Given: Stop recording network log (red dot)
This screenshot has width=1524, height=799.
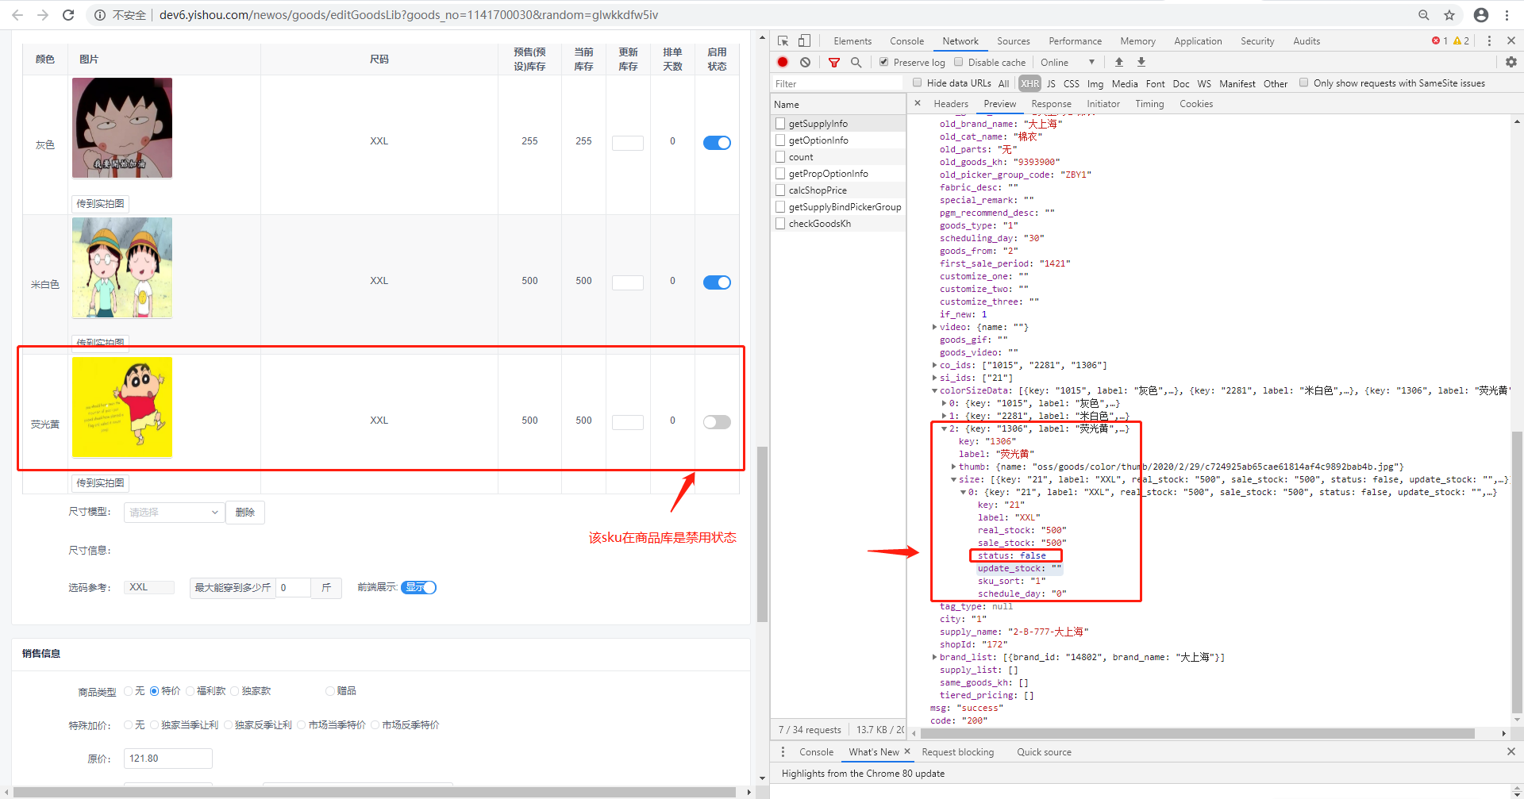Looking at the screenshot, I should click(783, 62).
